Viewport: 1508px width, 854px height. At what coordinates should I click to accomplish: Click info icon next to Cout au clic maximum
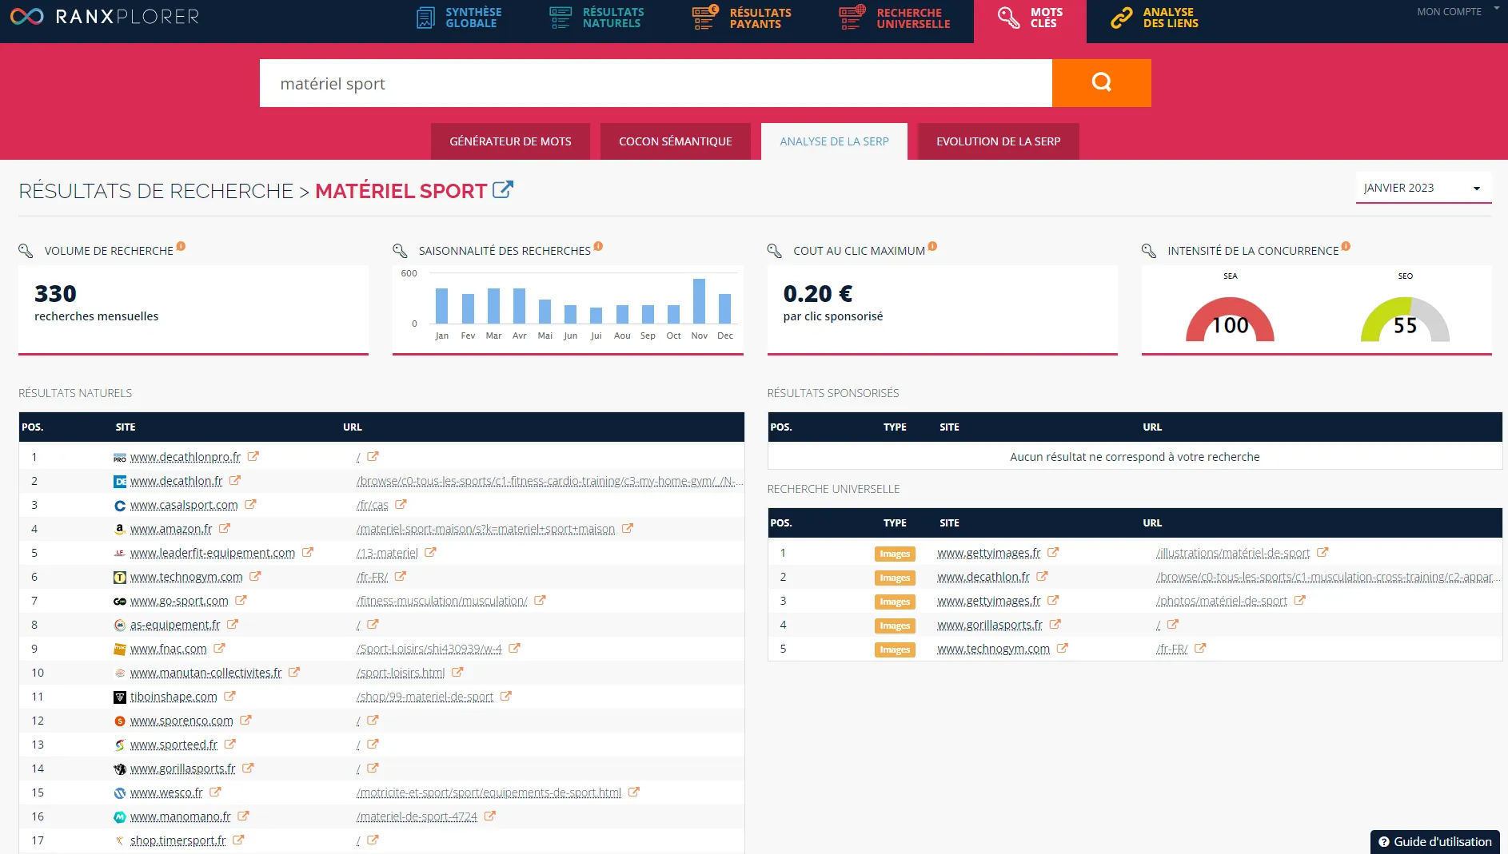point(932,246)
